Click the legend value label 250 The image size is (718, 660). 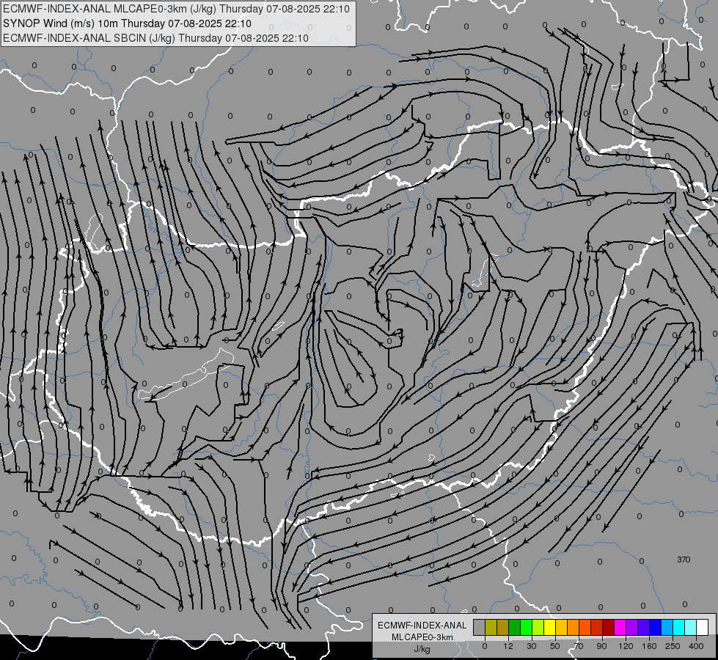point(673,646)
